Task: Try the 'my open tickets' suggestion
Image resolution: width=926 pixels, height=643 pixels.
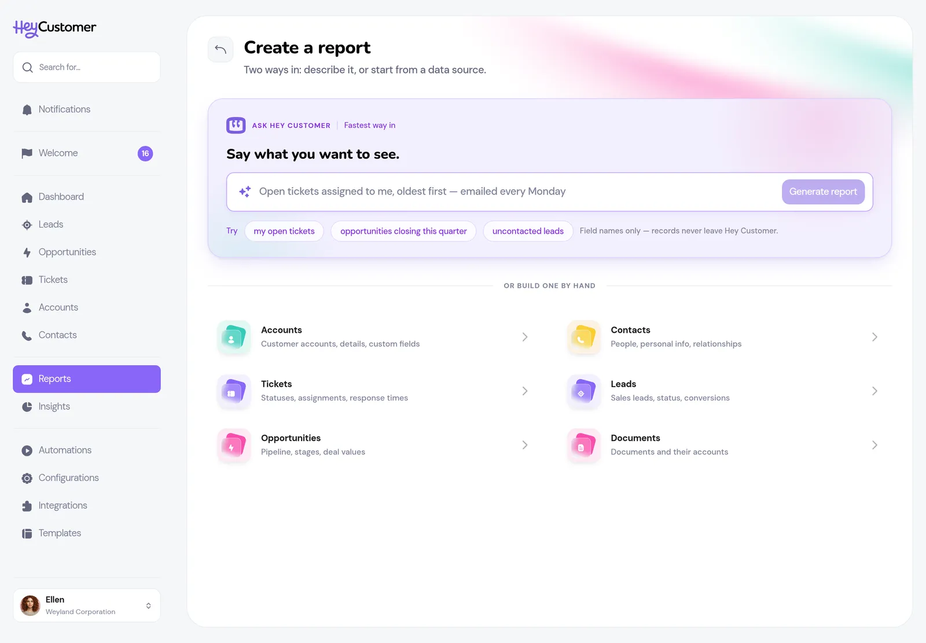Action: tap(284, 231)
